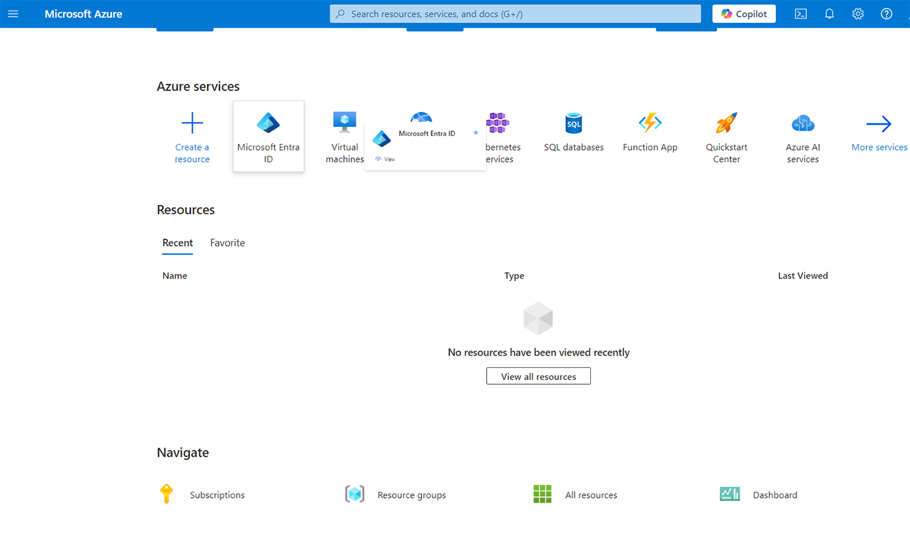The image size is (910, 541).
Task: Click the Name column header
Action: (175, 276)
